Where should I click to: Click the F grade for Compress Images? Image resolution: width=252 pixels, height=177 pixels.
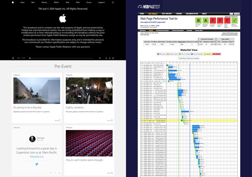(220, 20)
